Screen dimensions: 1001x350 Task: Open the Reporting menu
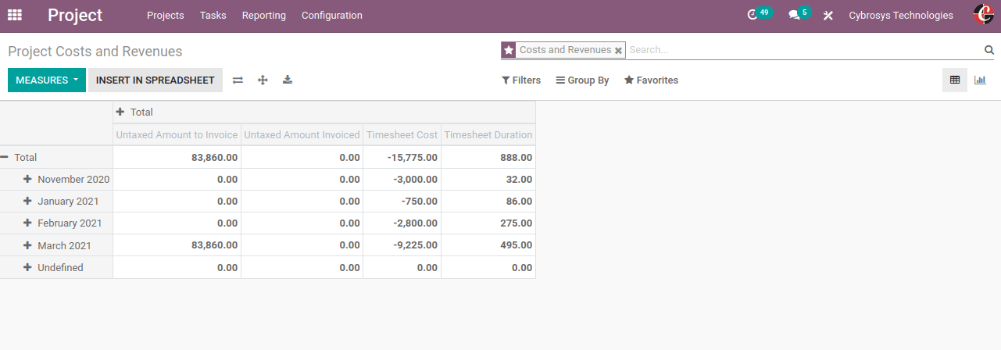[x=264, y=16]
